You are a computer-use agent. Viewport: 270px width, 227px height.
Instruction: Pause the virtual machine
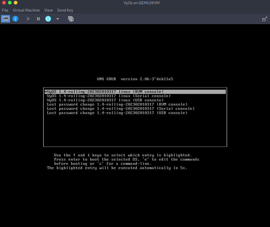[38, 19]
